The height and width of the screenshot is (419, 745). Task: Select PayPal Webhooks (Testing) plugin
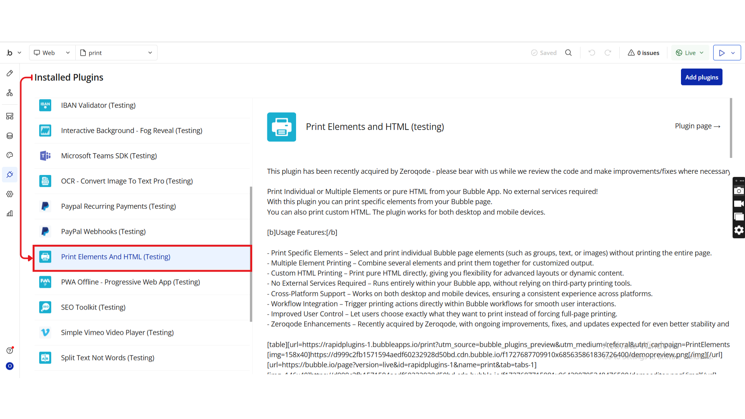coord(103,232)
